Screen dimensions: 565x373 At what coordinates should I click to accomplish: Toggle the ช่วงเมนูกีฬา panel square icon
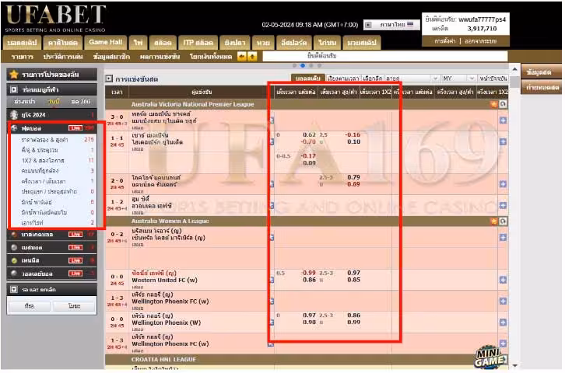(x=15, y=90)
